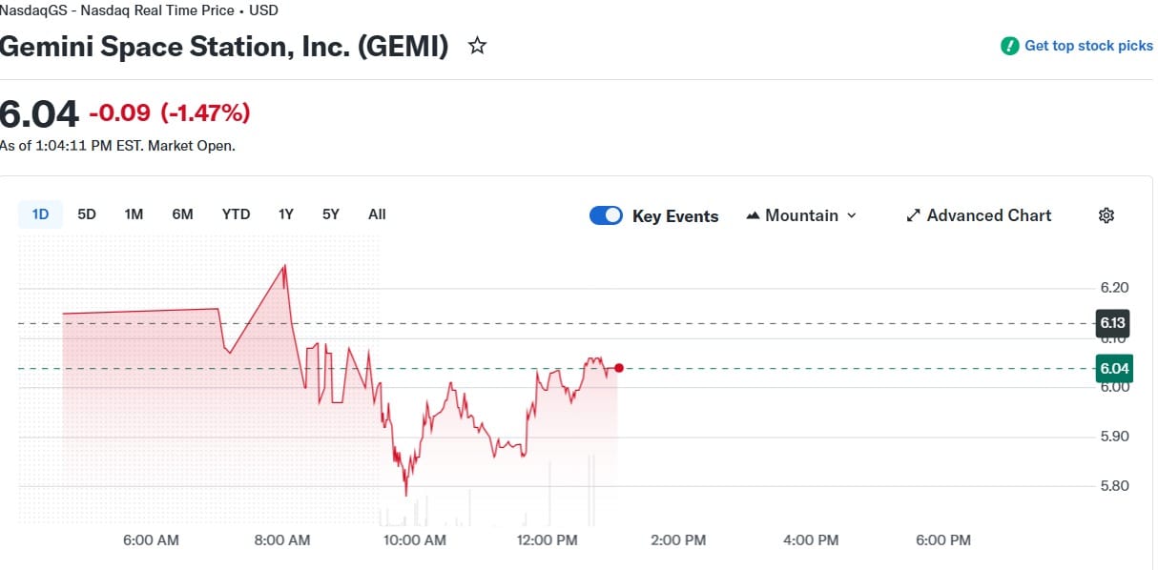Switch chart to 1Y range
This screenshot has width=1158, height=570.
tap(285, 214)
